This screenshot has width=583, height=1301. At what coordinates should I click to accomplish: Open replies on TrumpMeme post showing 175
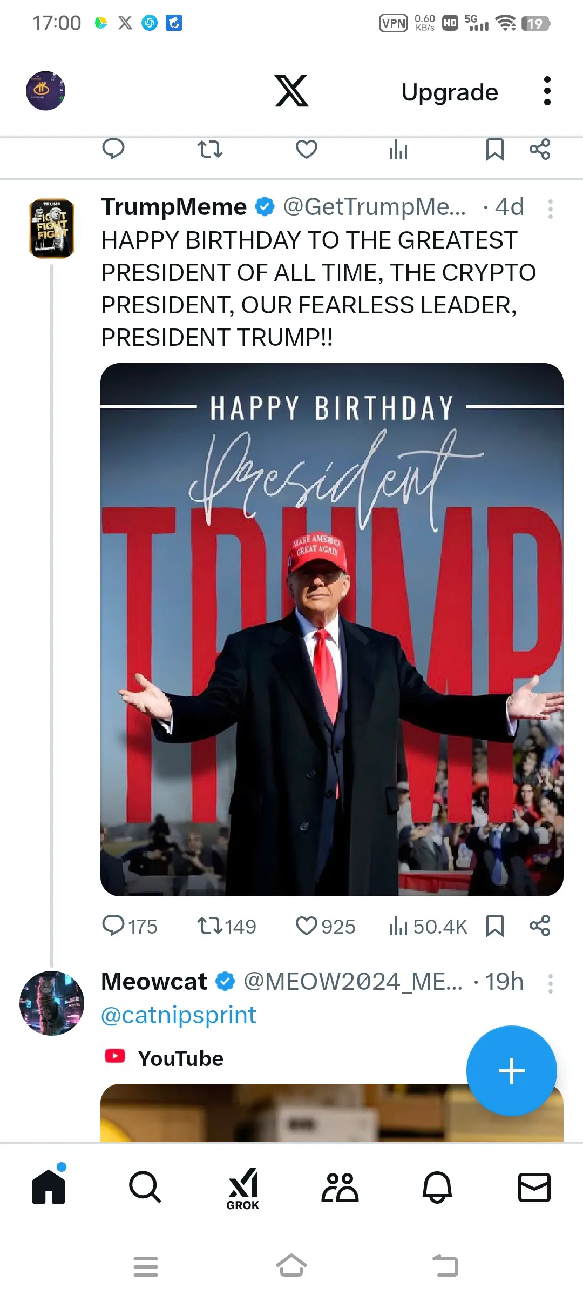[130, 926]
